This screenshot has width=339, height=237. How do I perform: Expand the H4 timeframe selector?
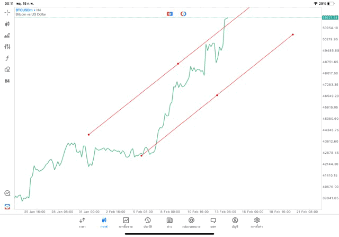tap(7, 81)
